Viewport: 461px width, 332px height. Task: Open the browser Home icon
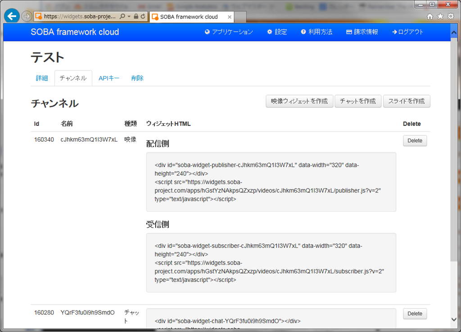430,17
